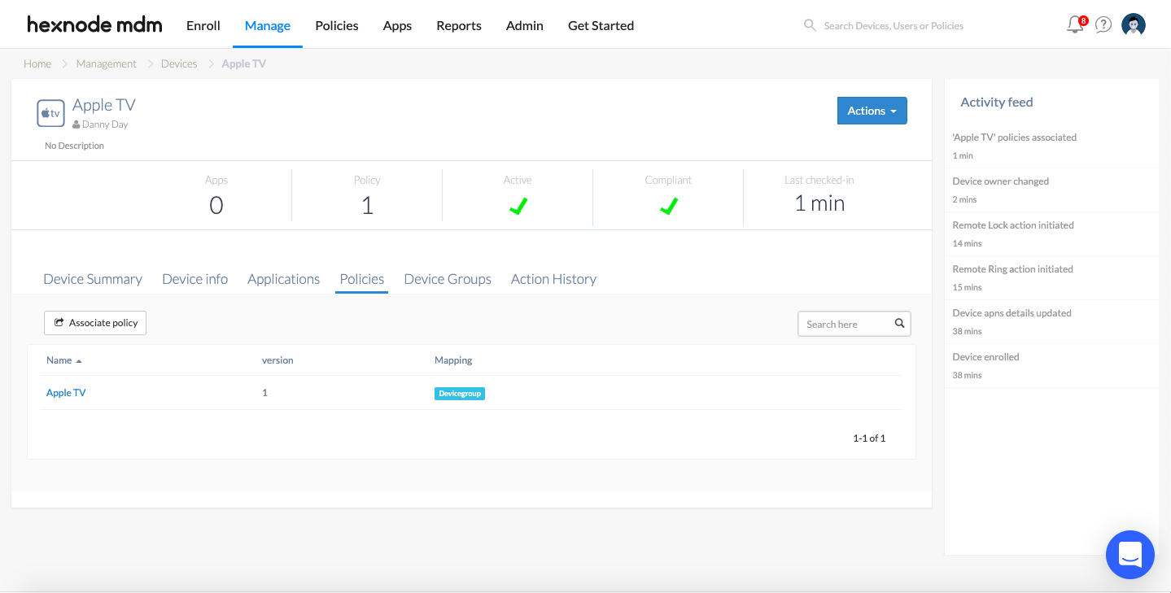Open the Manage menu
The image size is (1171, 593).
(268, 25)
